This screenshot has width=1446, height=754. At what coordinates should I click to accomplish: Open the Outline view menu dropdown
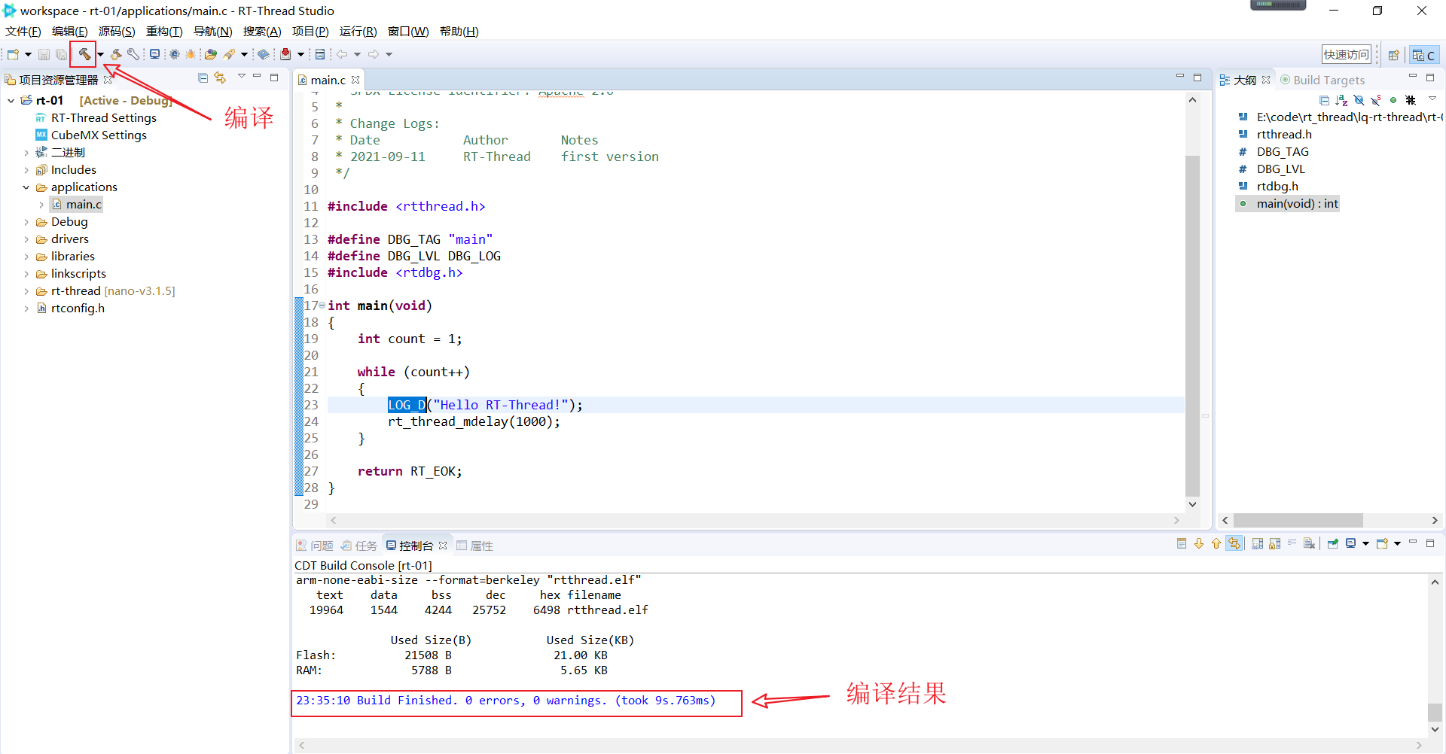pyautogui.click(x=1432, y=100)
